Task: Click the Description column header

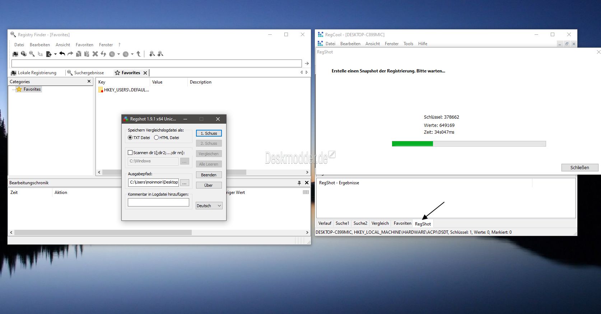Action: (200, 82)
